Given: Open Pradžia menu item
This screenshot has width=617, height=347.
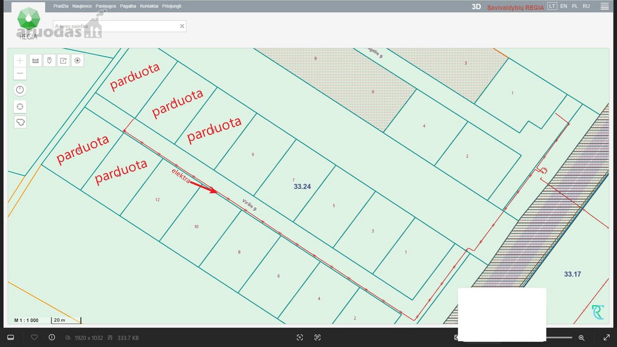Looking at the screenshot, I should [x=61, y=7].
